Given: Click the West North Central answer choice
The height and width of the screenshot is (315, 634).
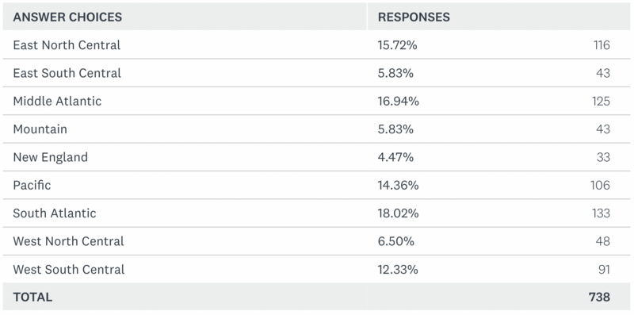Looking at the screenshot, I should coord(68,241).
